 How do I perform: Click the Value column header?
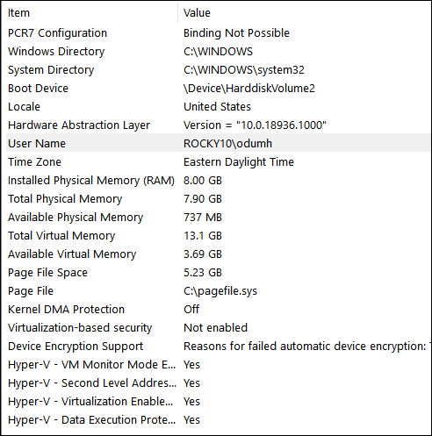pos(305,13)
